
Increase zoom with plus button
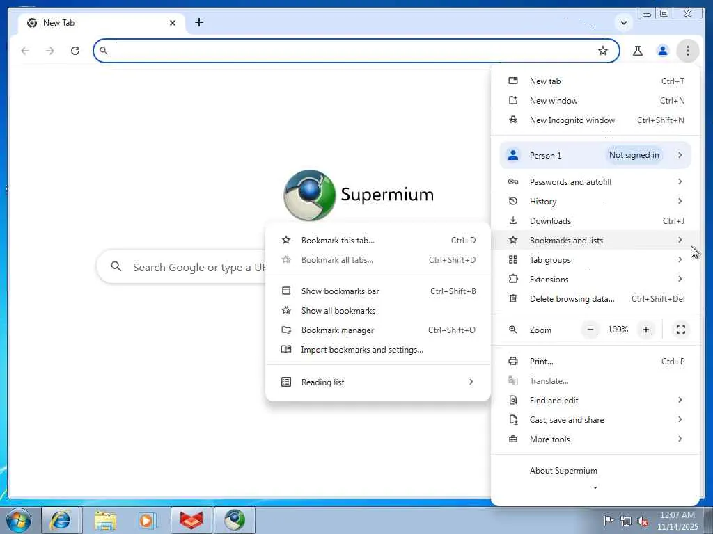(x=645, y=330)
